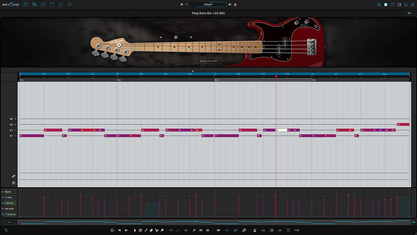Toggle visibility of the Bend lane

3,192
